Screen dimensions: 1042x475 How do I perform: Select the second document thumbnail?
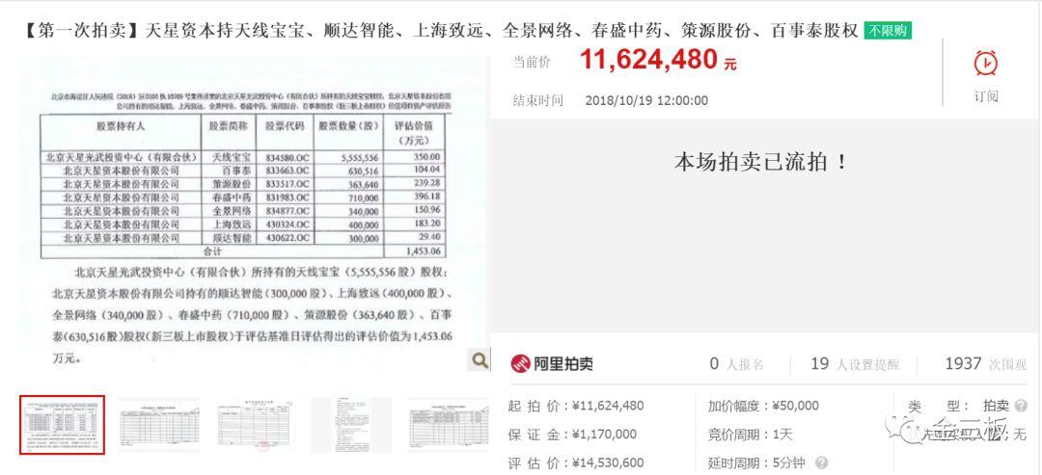coord(159,425)
